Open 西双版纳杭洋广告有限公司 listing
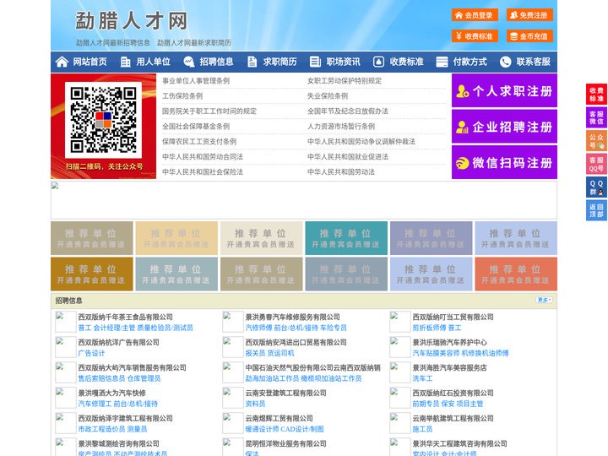The width and height of the screenshot is (608, 456). (119, 342)
